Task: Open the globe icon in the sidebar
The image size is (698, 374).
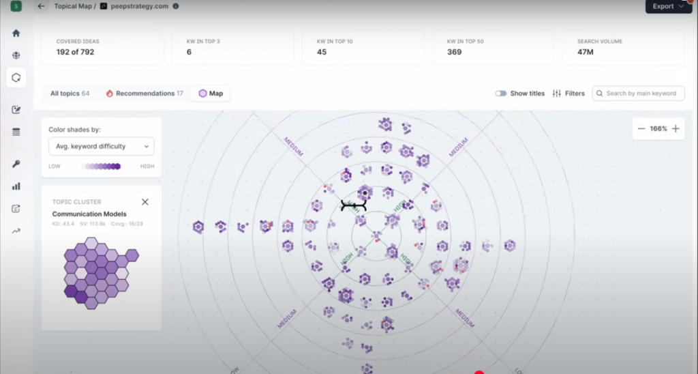Action: point(16,55)
